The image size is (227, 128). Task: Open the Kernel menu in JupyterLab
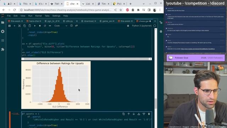point(38,16)
